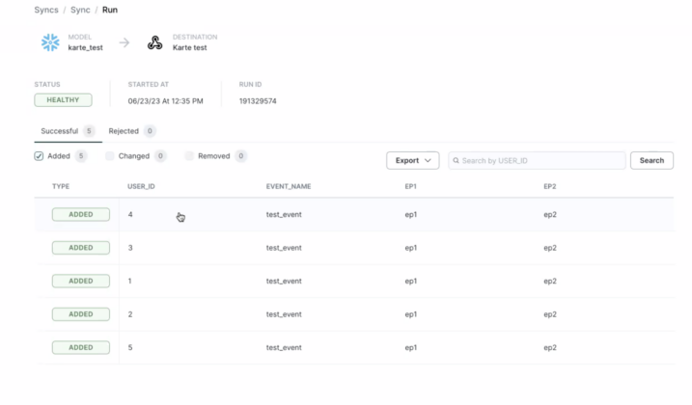Viewport: 692px width, 405px height.
Task: Click the Search button
Action: tap(651, 160)
